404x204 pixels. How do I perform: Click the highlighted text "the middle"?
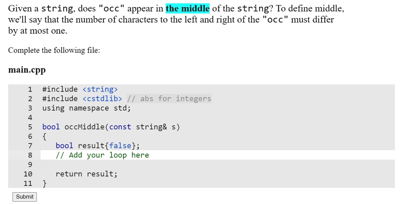(x=187, y=9)
